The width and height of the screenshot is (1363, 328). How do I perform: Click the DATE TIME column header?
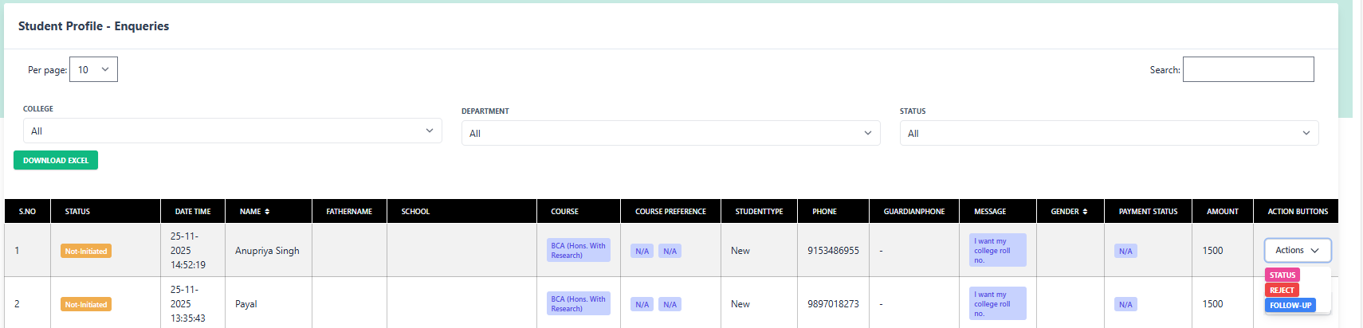[193, 211]
